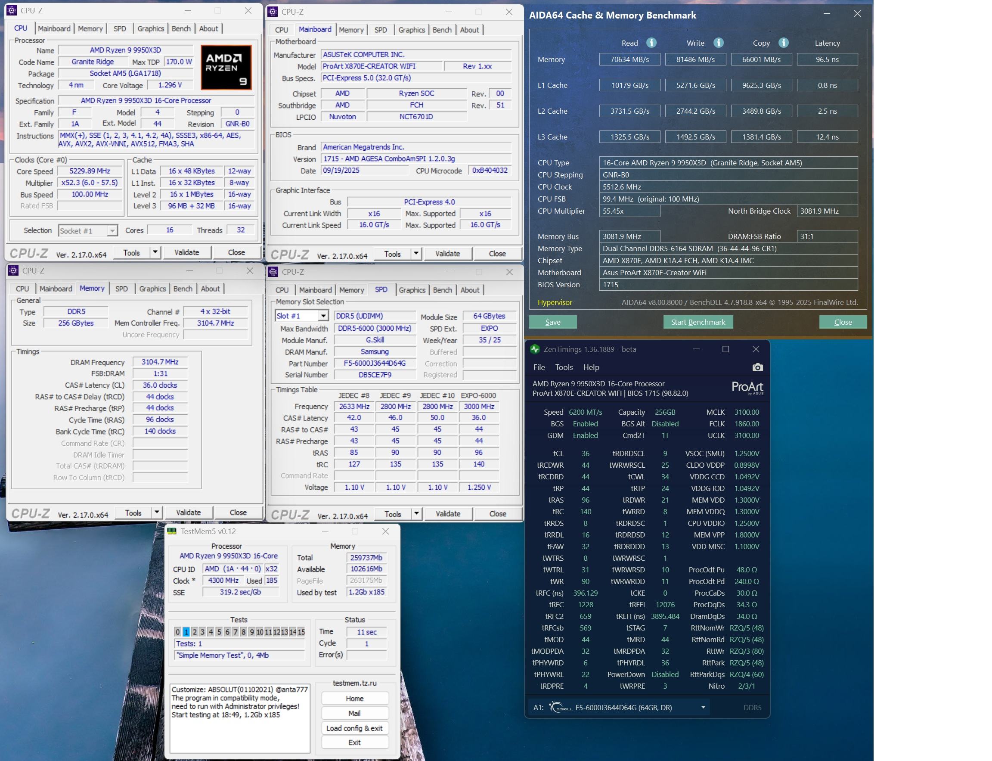This screenshot has height=761, width=992.
Task: Click Validate in the Mainboard CPU-Z window
Action: 447,254
